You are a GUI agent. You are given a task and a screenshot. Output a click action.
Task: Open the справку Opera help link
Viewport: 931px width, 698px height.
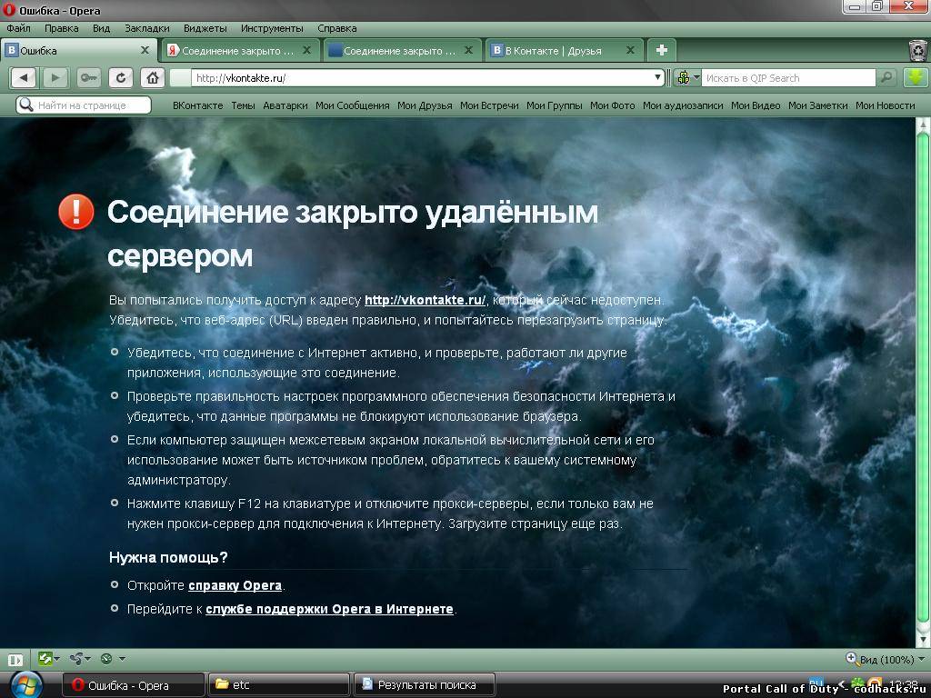click(x=235, y=585)
